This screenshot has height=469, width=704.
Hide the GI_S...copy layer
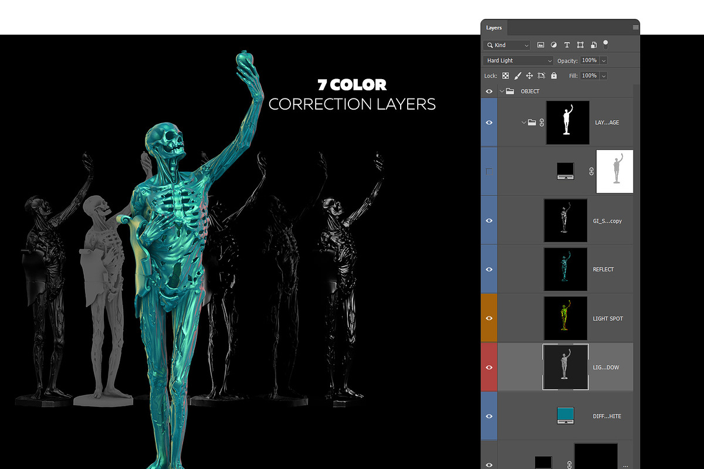click(489, 220)
